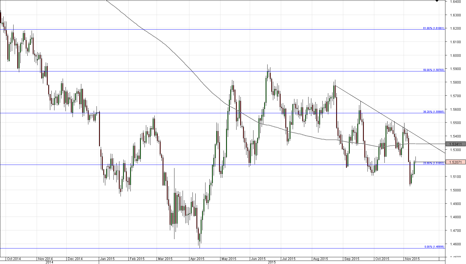Click the 1.5600 price axis value
Screen dimensions: 466x264
pos(456,109)
